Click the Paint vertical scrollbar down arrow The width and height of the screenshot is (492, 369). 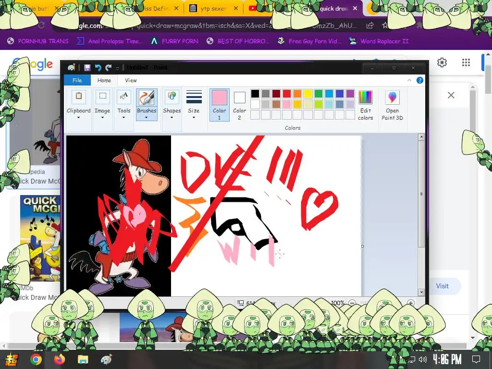[421, 292]
